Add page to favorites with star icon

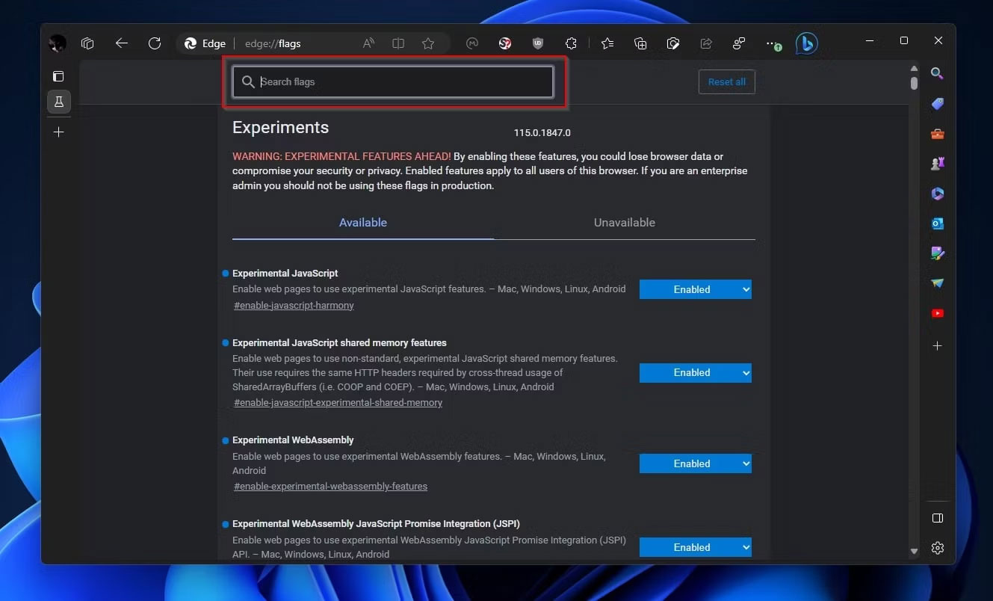click(x=428, y=44)
